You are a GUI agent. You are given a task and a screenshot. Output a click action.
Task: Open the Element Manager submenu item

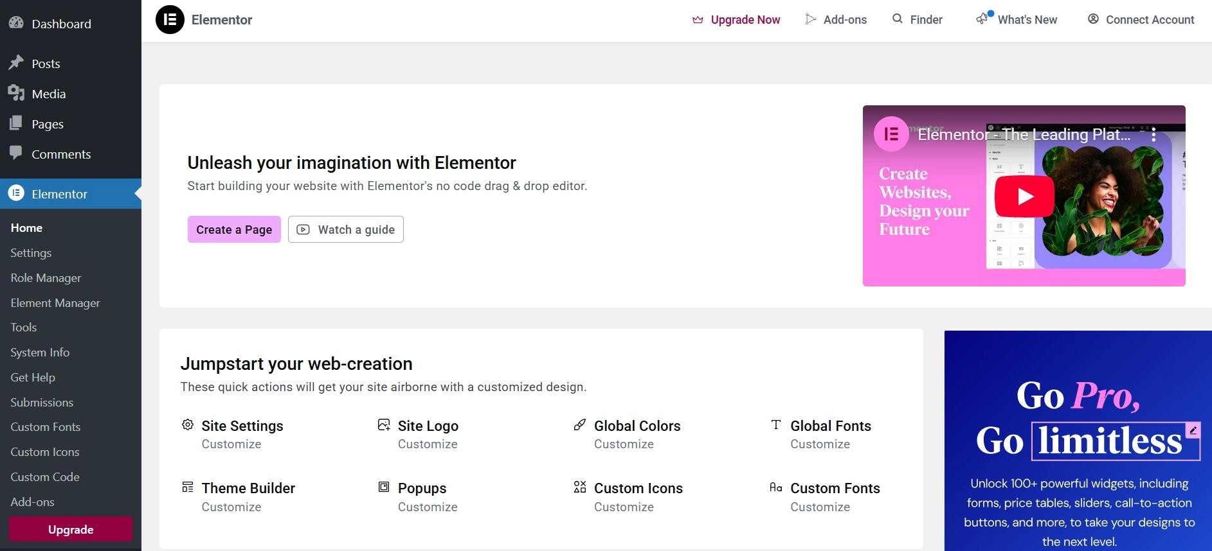click(55, 303)
